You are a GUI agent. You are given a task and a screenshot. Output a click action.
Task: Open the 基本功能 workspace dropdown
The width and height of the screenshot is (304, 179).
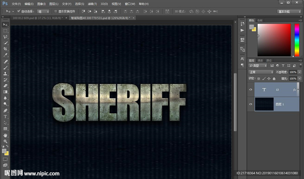pyautogui.click(x=289, y=12)
